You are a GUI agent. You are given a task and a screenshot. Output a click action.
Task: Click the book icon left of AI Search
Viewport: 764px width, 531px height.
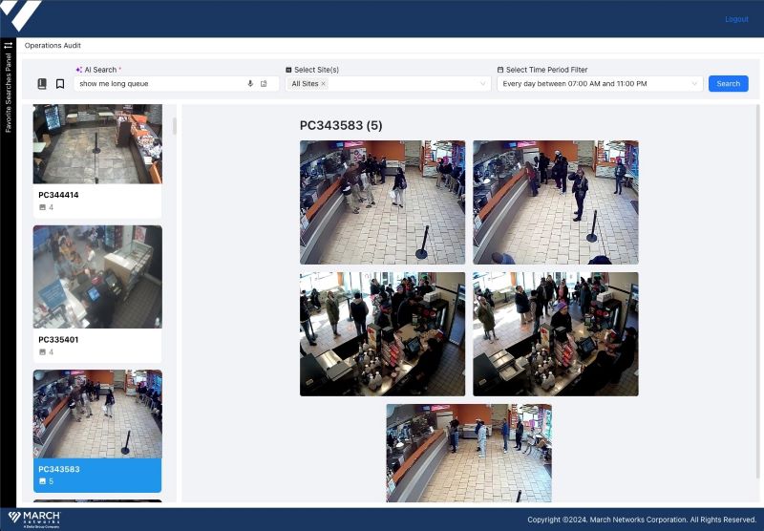tap(42, 84)
